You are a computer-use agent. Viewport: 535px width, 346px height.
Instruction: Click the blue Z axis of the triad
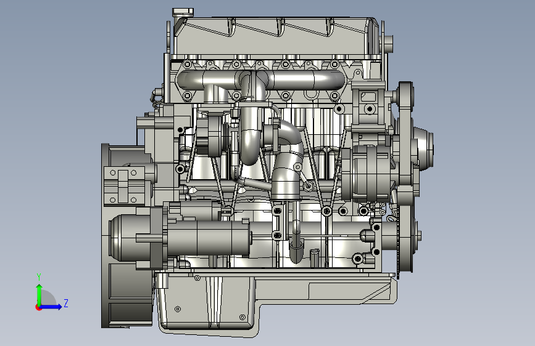coord(51,307)
